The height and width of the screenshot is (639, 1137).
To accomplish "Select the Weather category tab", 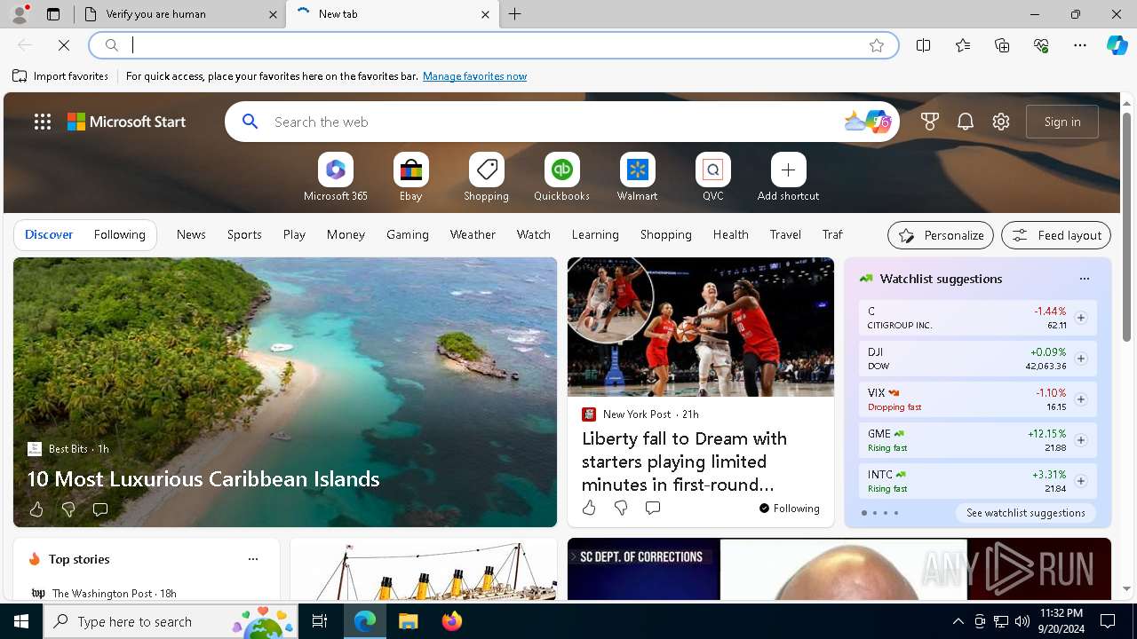I will pyautogui.click(x=473, y=234).
